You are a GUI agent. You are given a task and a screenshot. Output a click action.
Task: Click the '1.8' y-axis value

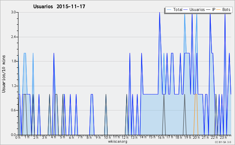point(13,61)
